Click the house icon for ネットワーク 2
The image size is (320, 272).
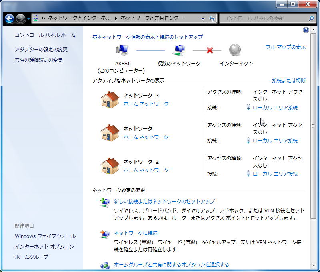[110, 166]
